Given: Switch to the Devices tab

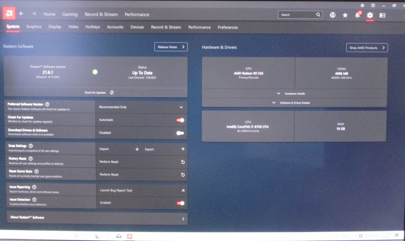Looking at the screenshot, I should point(137,27).
